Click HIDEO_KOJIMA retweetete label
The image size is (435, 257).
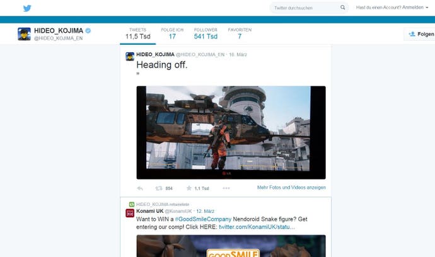pos(163,204)
